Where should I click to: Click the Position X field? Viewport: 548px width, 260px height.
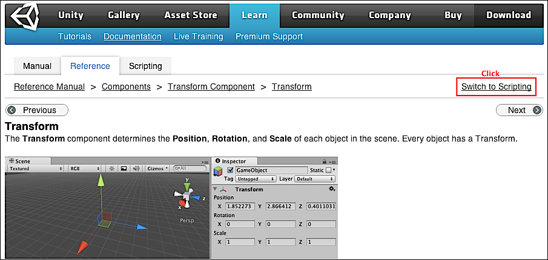tap(240, 206)
